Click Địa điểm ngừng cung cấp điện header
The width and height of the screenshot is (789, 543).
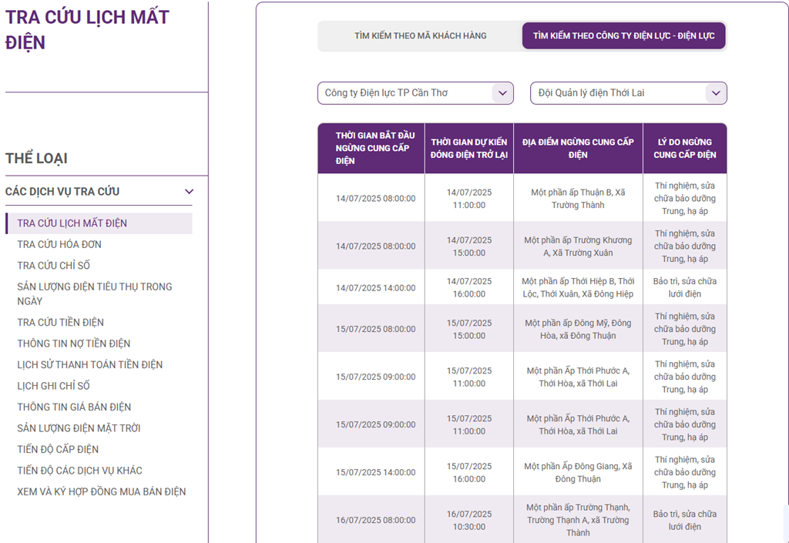578,149
